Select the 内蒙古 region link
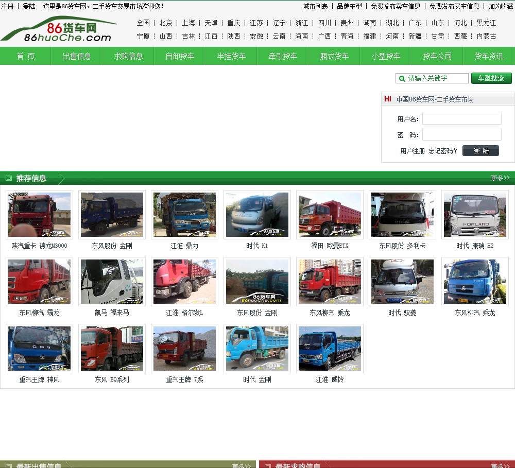 point(487,36)
